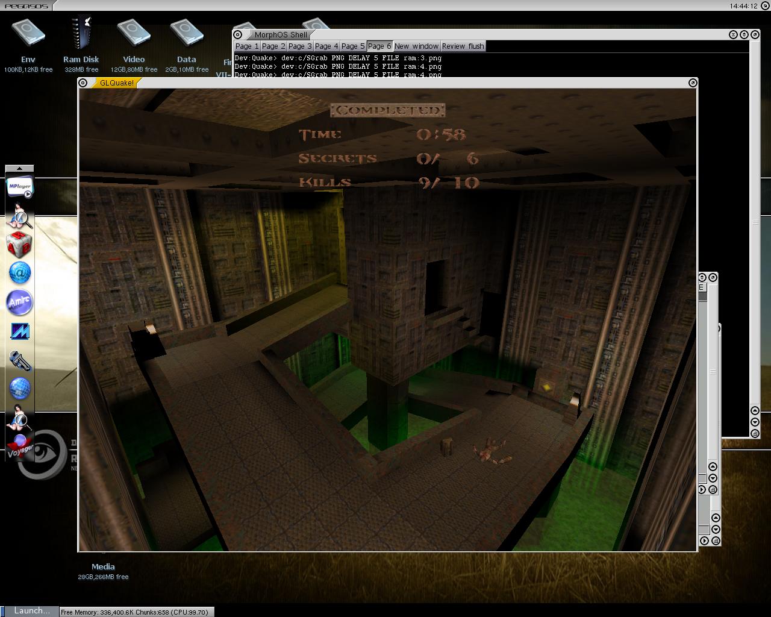
Task: Click the MorphOS Shell title bar
Action: [x=482, y=35]
